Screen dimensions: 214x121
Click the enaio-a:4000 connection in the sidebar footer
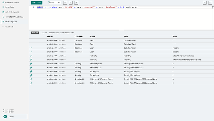pyautogui.click(x=8, y=110)
